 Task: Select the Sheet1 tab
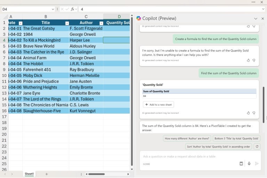click(x=29, y=174)
